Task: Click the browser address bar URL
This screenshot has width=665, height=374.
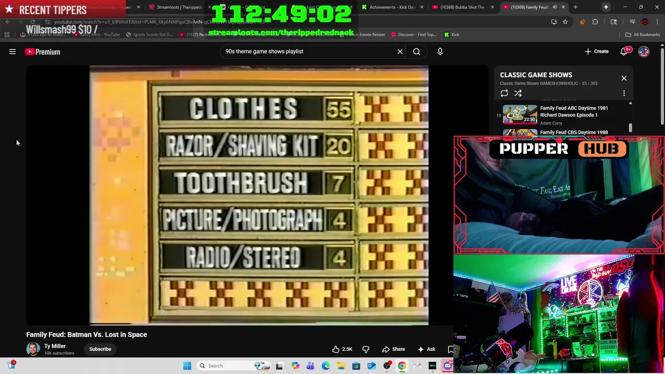Action: coord(159,22)
